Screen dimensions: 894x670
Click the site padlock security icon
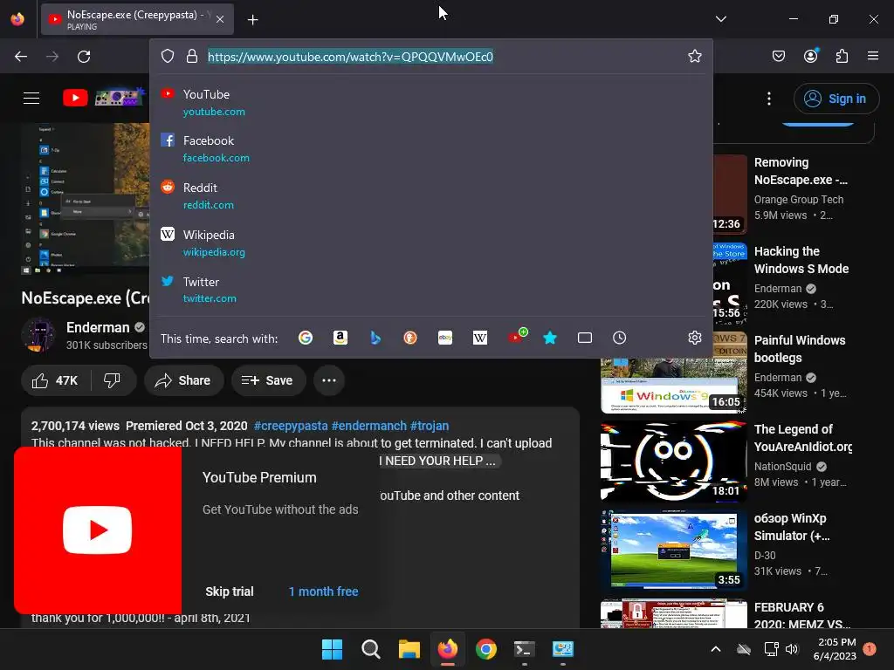(192, 56)
